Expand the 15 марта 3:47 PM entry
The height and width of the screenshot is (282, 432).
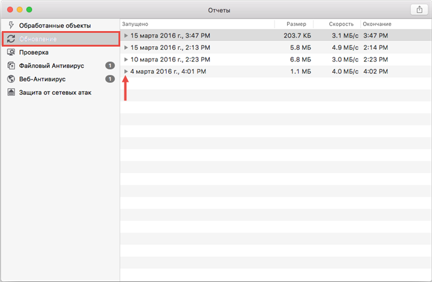pyautogui.click(x=126, y=35)
